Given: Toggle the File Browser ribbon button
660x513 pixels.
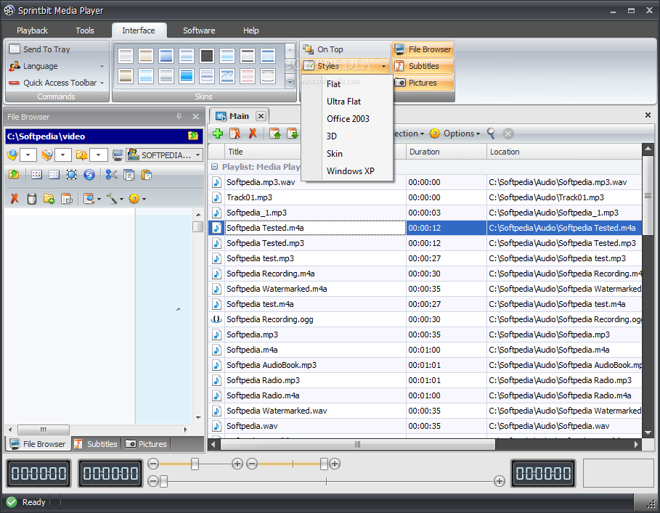Looking at the screenshot, I should pos(423,49).
